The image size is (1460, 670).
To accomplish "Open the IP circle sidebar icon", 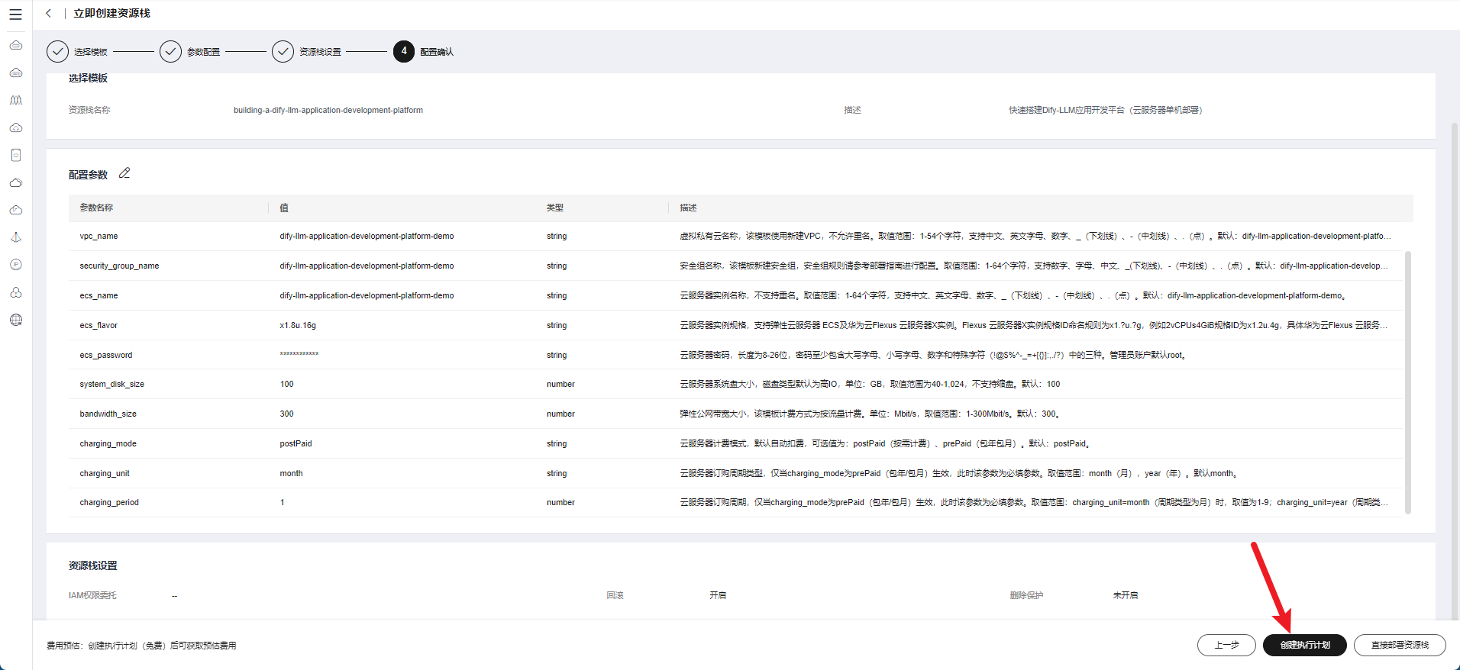I will (16, 265).
